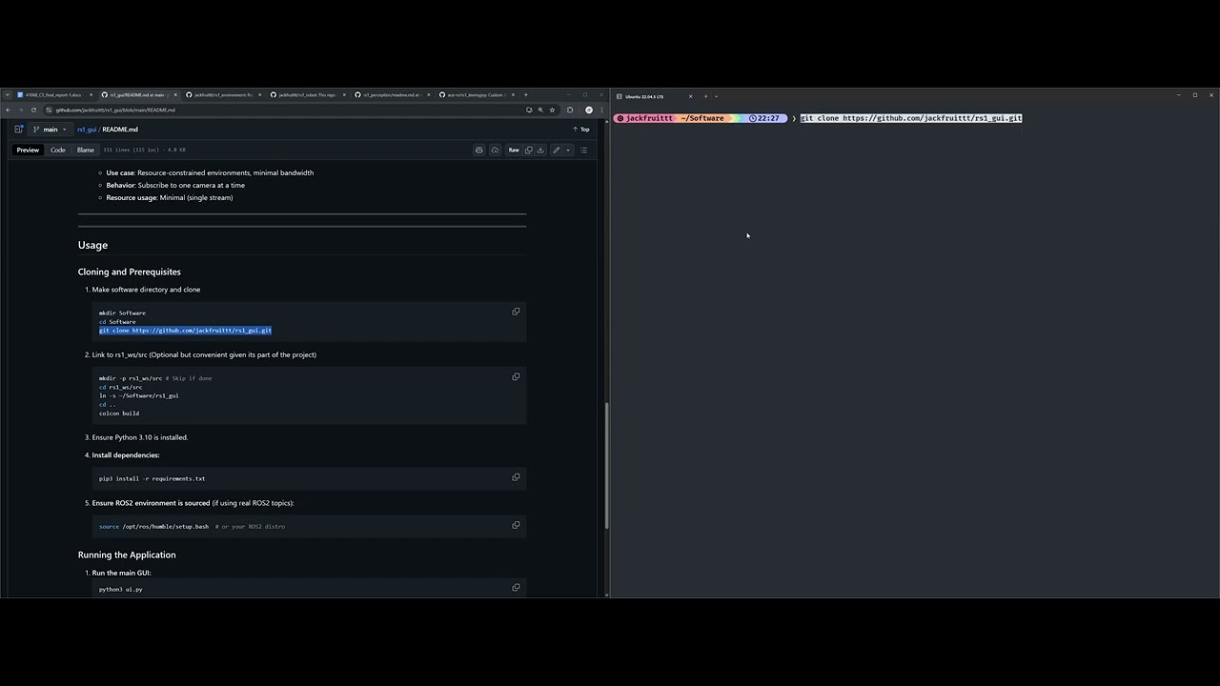
Task: Copy the git clone code block
Action: coord(516,312)
